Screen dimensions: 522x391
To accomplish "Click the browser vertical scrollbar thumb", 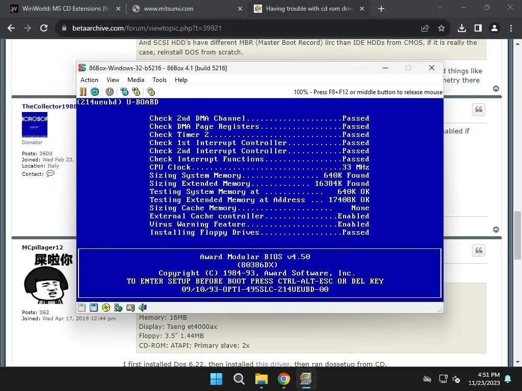I will [x=518, y=235].
